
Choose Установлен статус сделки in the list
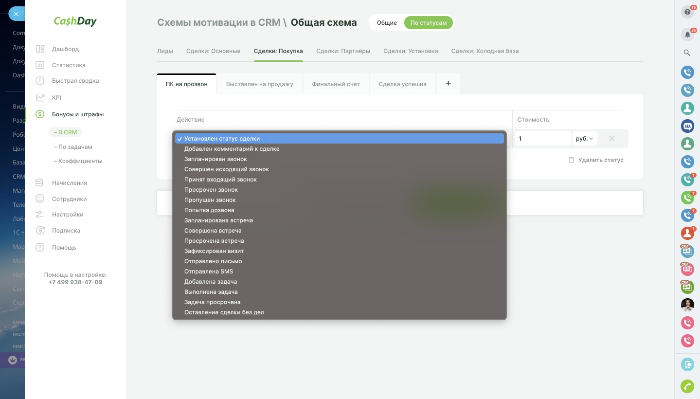[x=340, y=139]
